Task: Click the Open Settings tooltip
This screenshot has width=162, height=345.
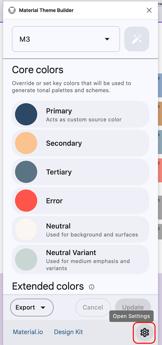Action: click(131, 316)
